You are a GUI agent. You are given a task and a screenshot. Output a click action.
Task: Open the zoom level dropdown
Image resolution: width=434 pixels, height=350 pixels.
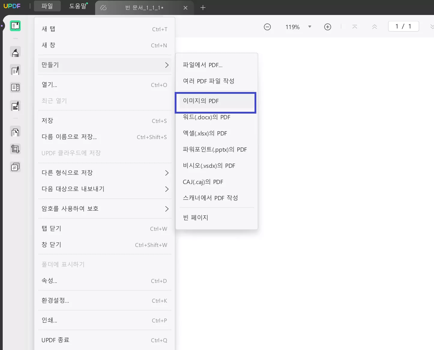point(310,27)
